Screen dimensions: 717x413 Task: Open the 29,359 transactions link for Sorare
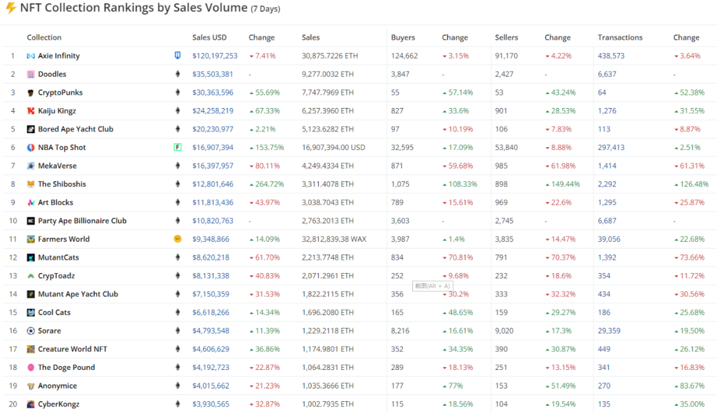[x=609, y=331]
